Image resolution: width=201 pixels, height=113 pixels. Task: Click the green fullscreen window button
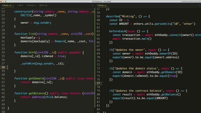6,1
